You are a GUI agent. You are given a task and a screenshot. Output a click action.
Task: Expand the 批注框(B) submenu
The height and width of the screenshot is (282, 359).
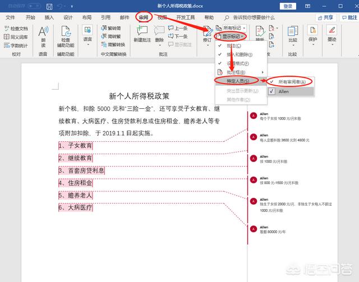(x=238, y=72)
